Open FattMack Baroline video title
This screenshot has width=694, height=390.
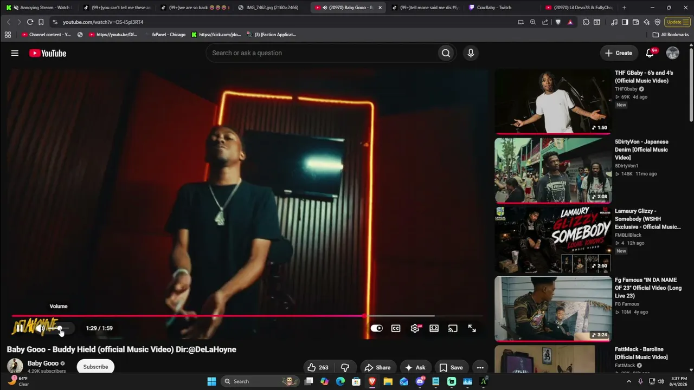pyautogui.click(x=641, y=353)
